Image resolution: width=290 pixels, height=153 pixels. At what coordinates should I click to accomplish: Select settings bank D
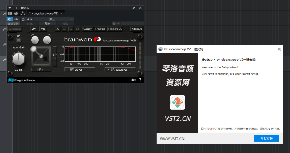point(78,29)
